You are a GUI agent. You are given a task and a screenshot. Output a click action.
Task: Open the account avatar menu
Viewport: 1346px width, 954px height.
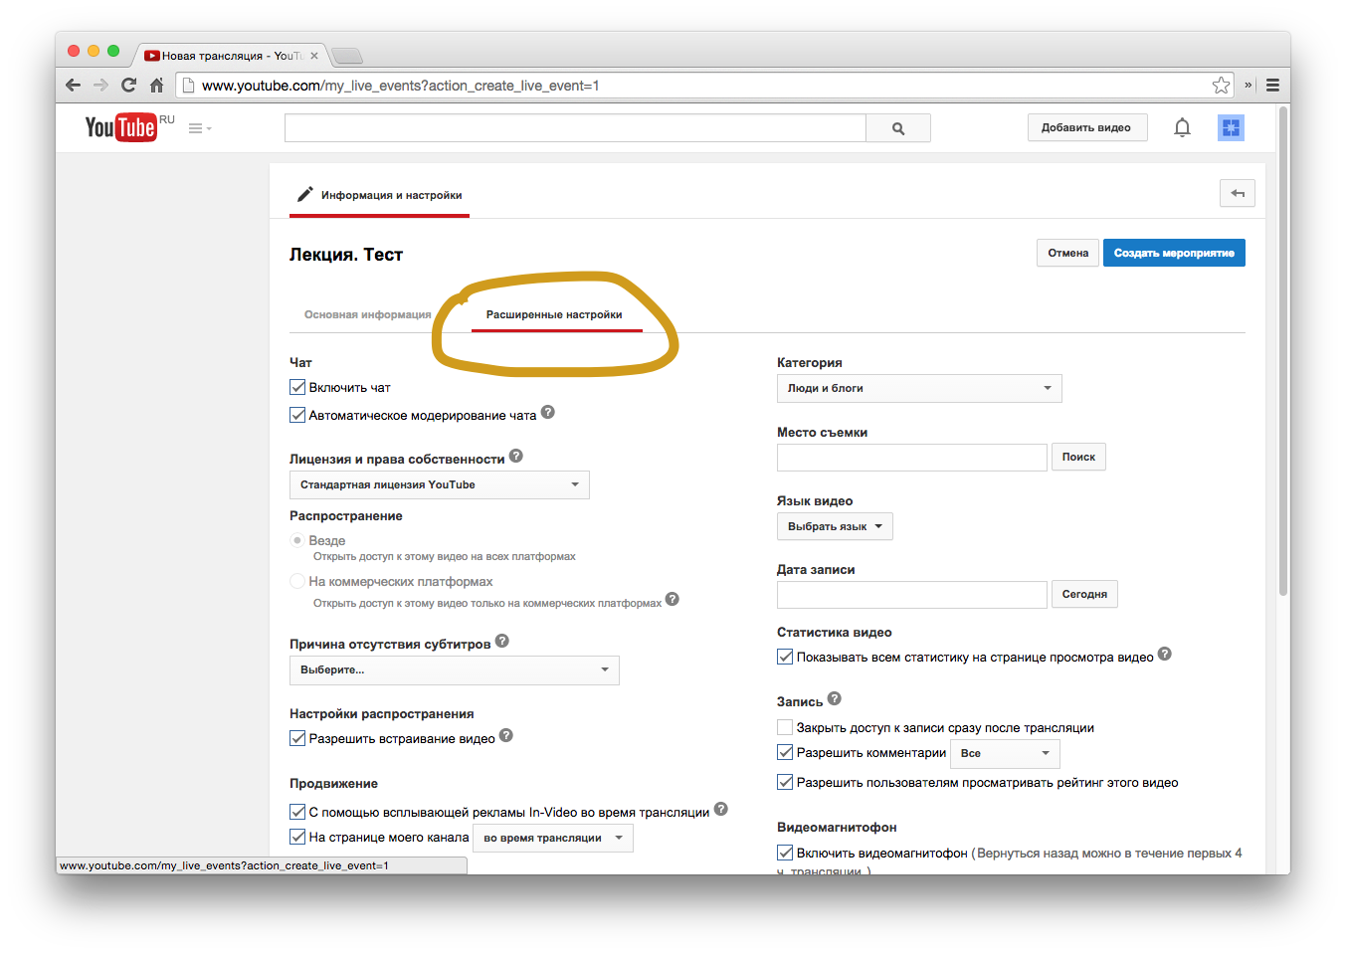[1231, 127]
